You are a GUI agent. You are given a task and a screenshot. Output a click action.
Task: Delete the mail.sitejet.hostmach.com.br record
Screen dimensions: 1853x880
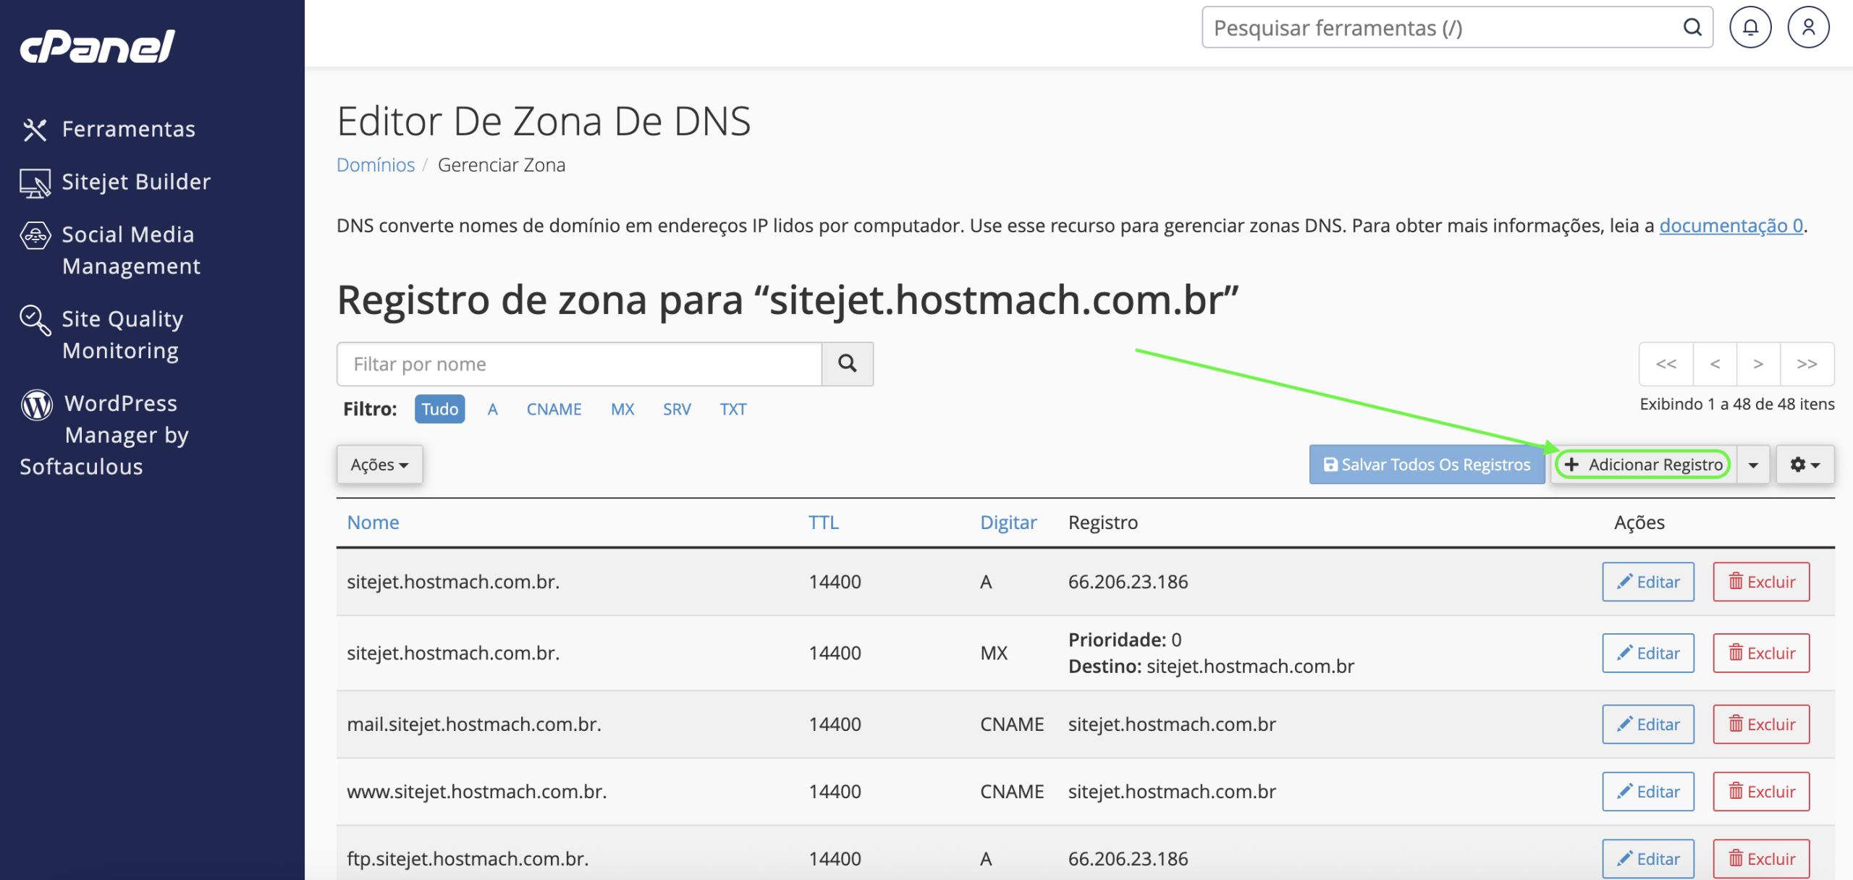point(1761,724)
